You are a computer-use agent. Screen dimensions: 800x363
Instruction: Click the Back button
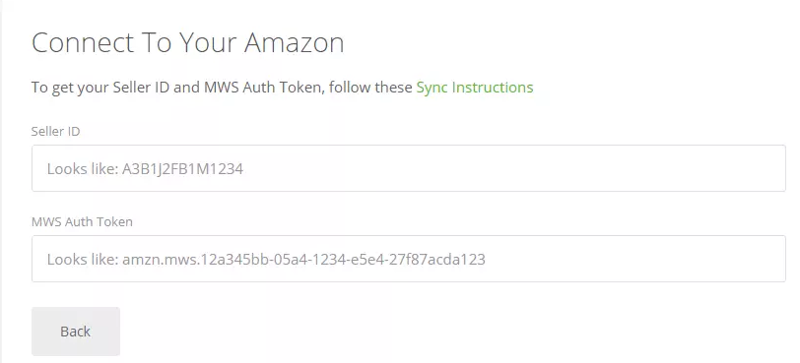coord(76,332)
